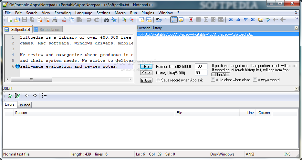Zoom in with the magnifier plus icon
The width and height of the screenshot is (302, 160).
click(124, 20)
